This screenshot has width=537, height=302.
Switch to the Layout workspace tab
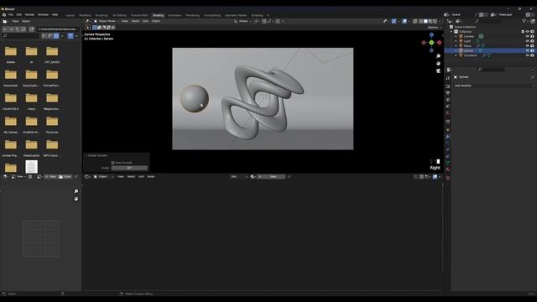70,15
